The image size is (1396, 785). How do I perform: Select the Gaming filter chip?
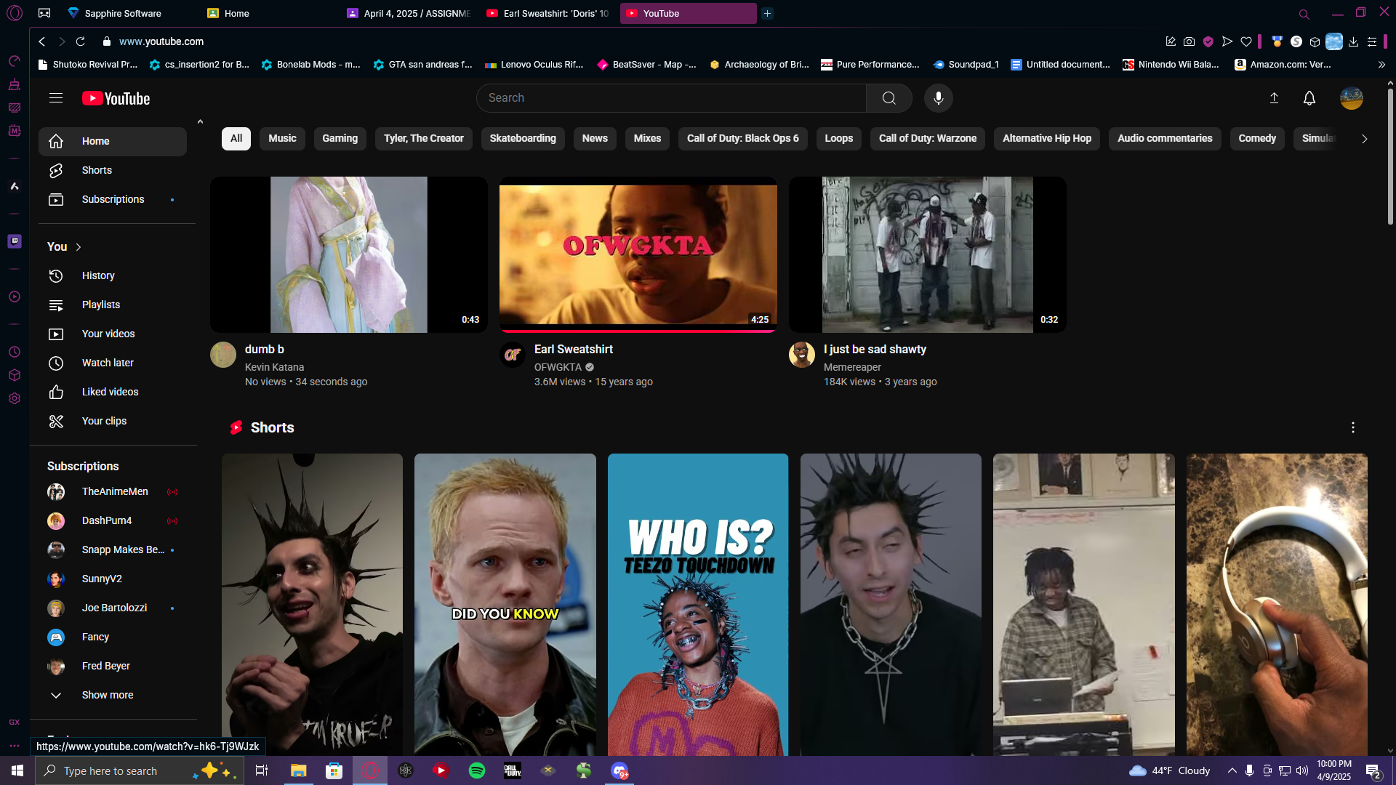(x=340, y=138)
